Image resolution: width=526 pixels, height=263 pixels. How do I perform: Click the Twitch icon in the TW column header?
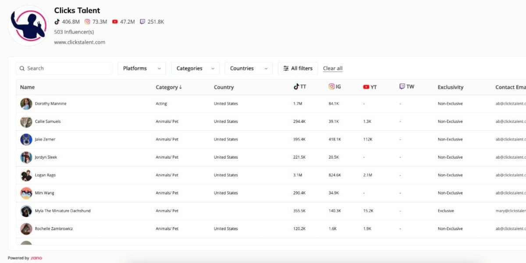(402, 87)
